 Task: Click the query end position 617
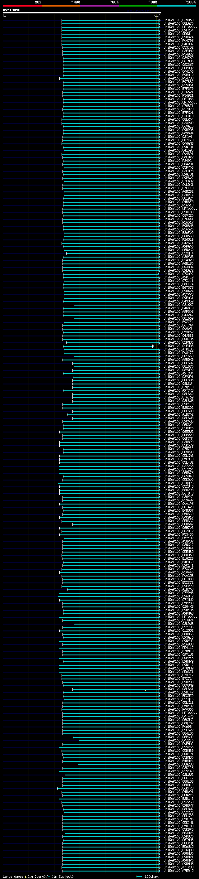[x=157, y=15]
